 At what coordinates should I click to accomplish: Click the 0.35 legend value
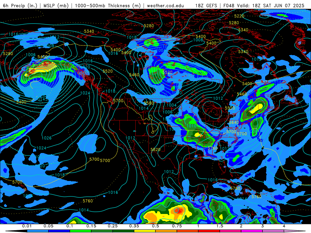tap(134, 226)
